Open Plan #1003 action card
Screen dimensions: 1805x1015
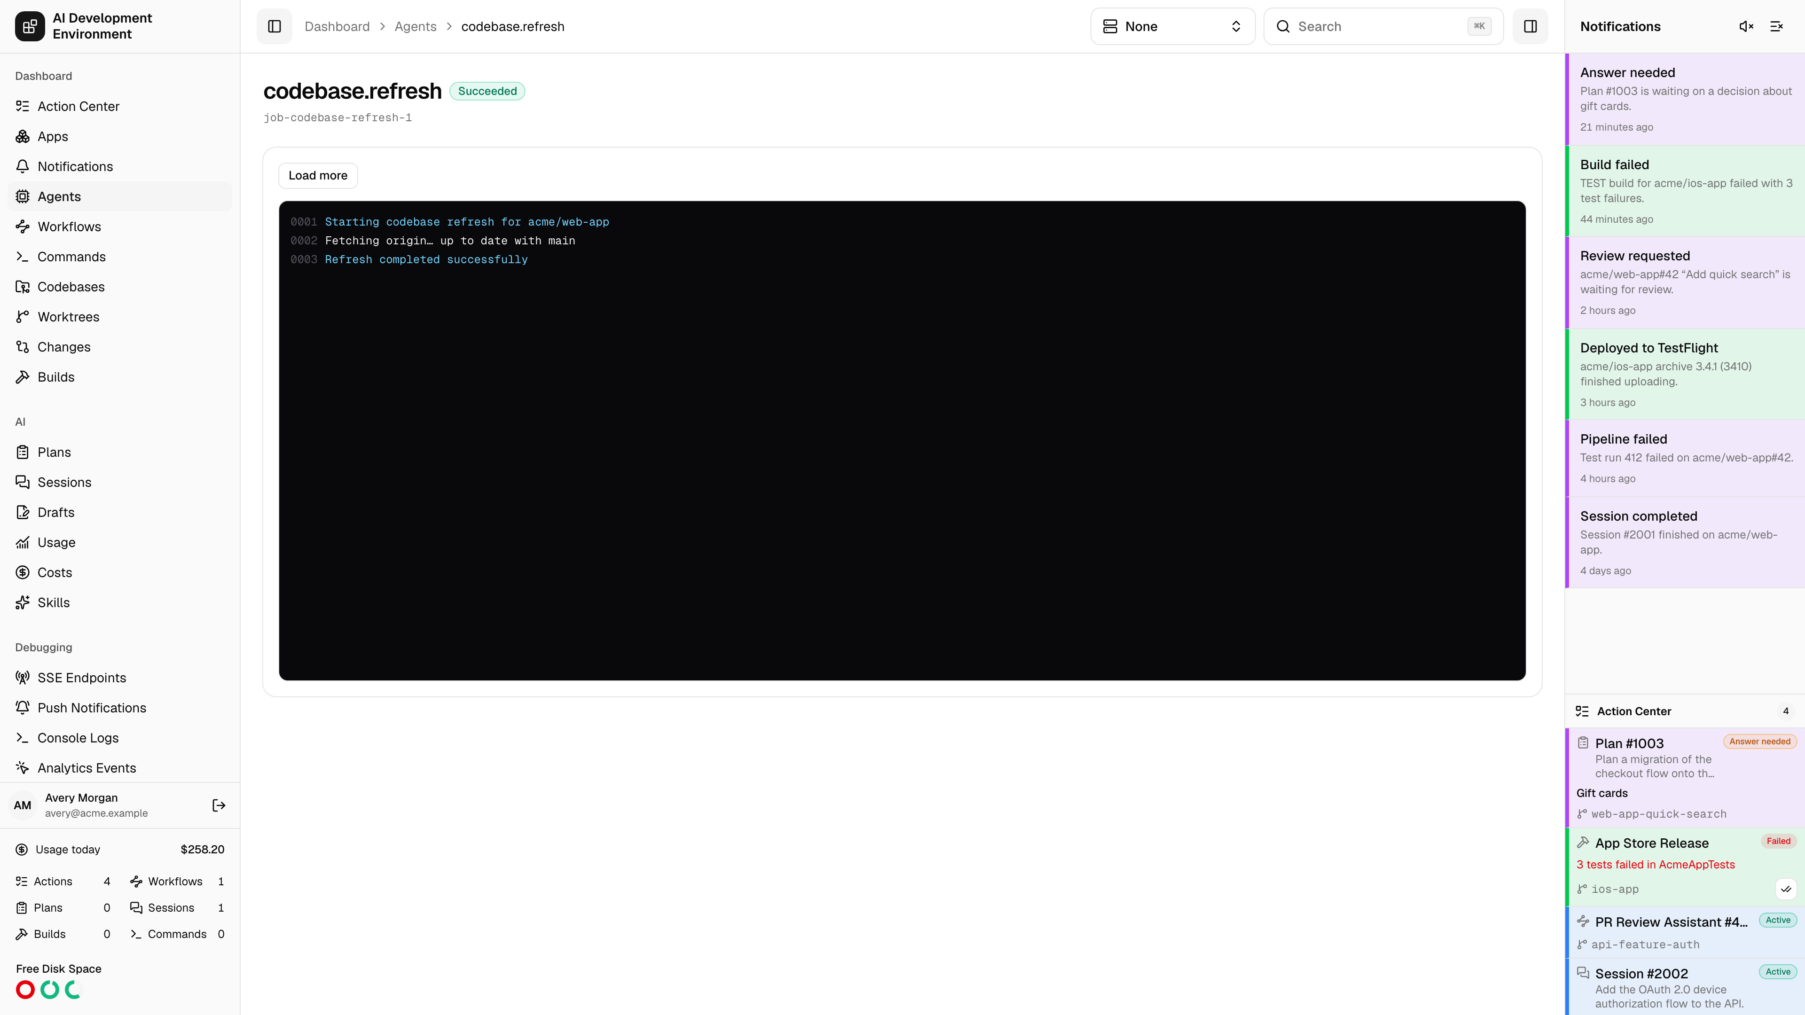(x=1685, y=778)
